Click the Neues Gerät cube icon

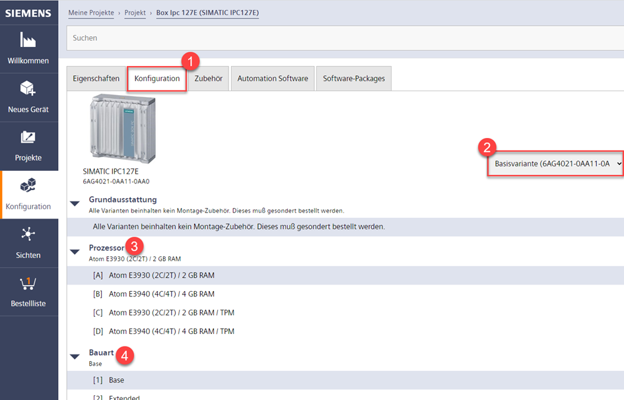pos(28,88)
